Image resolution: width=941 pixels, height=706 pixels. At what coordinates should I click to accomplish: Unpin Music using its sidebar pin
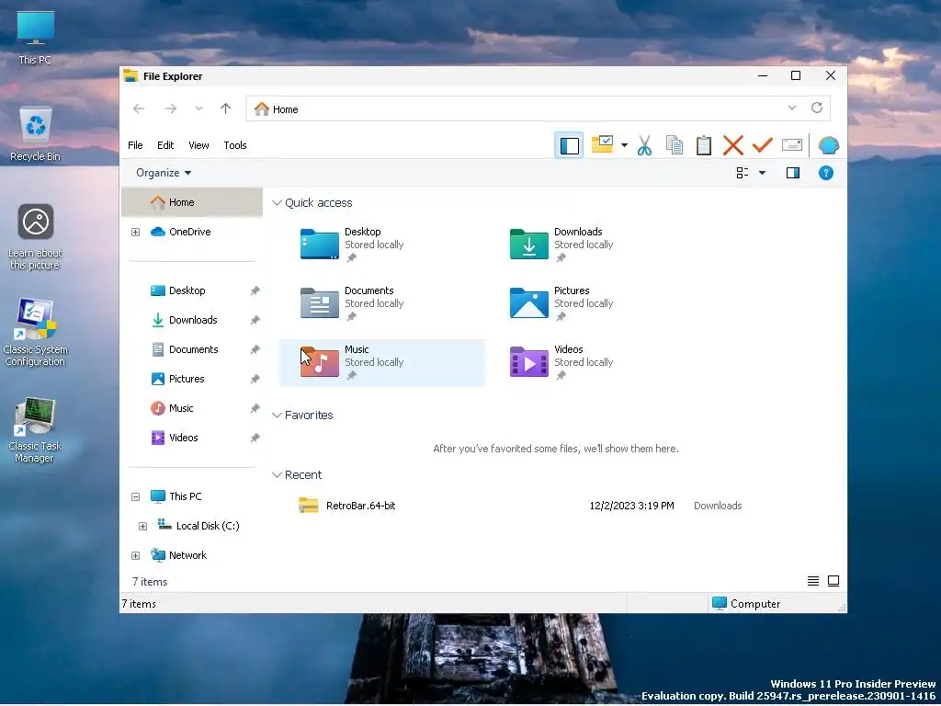(255, 408)
